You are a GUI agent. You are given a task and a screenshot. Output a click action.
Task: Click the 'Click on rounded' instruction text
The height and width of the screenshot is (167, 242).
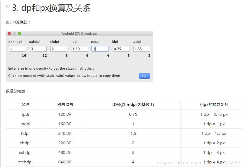64,76
